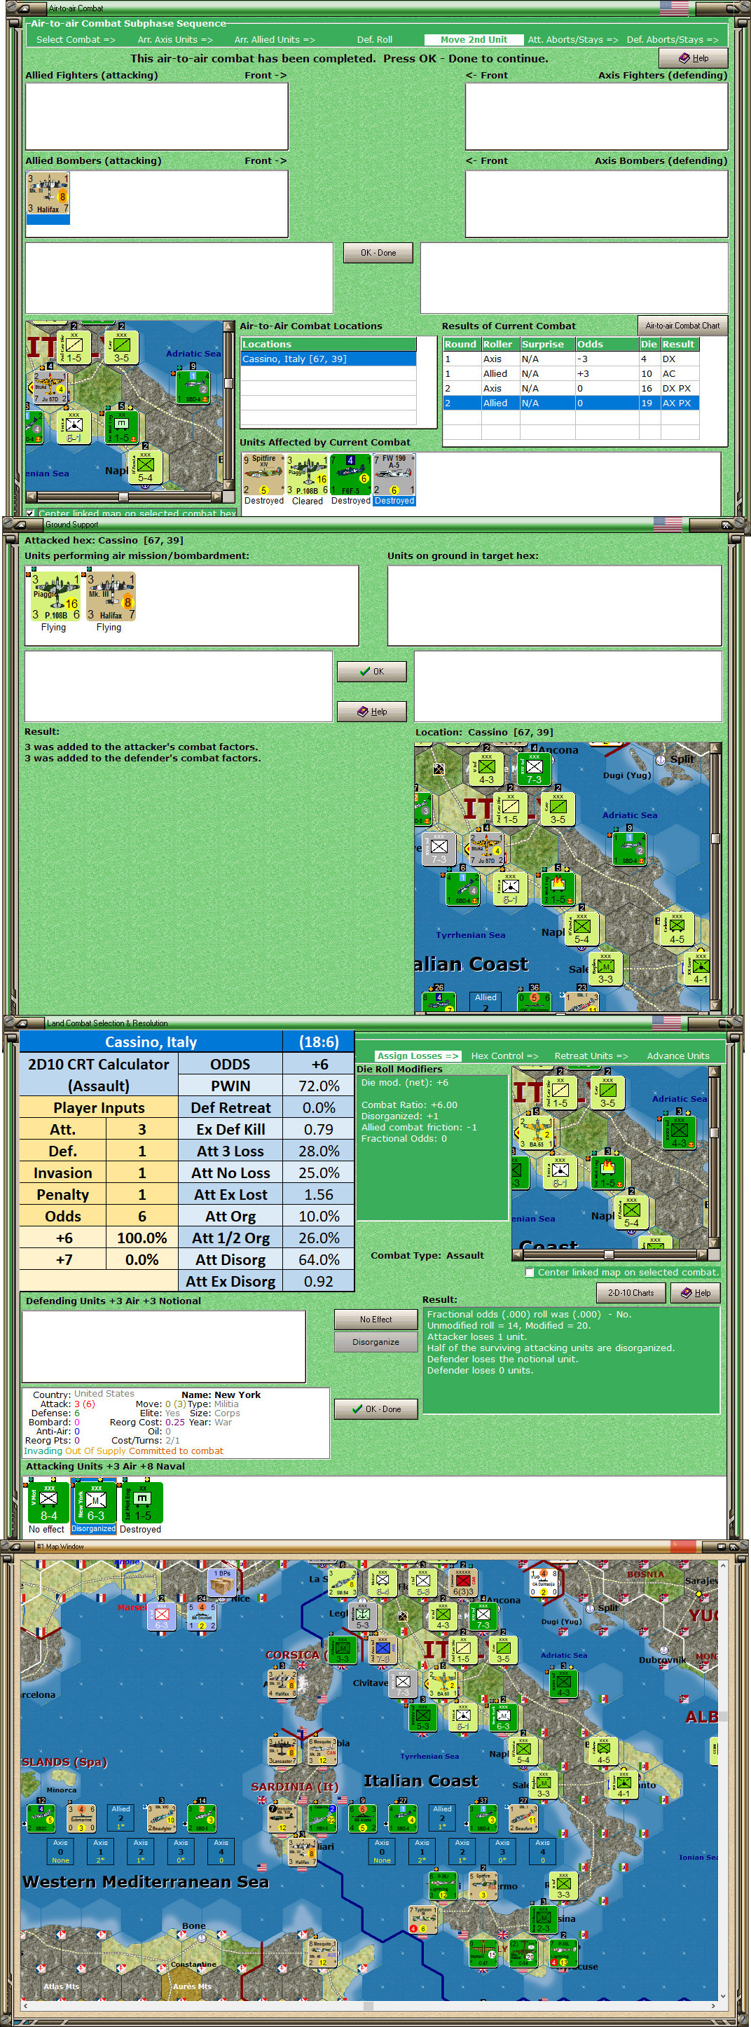Viewport: 751px width, 2027px height.
Task: Select the destroyed FW 190 A-5 counter
Action: click(x=394, y=474)
